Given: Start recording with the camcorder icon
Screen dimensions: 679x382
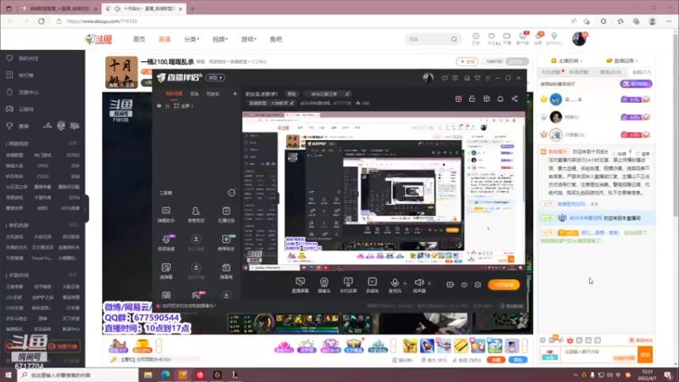Looking at the screenshot, I should pyautogui.click(x=450, y=284).
